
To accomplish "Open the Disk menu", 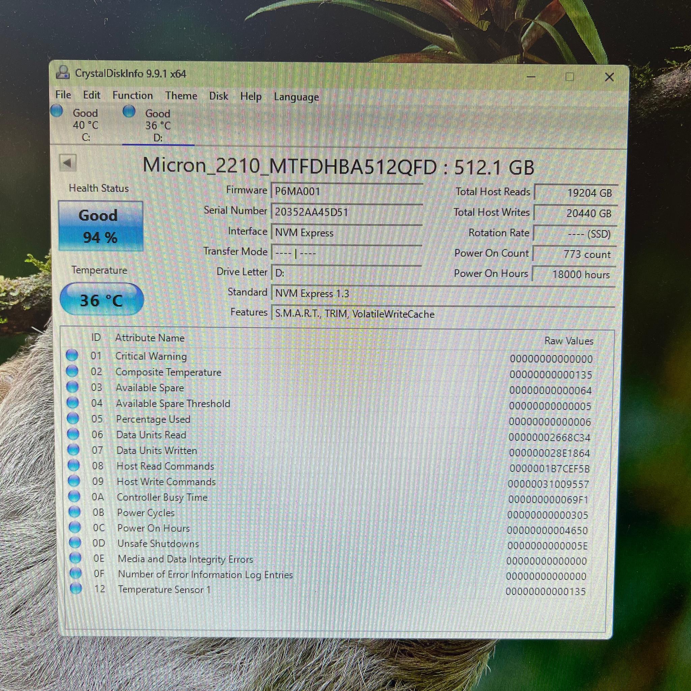I will (219, 96).
